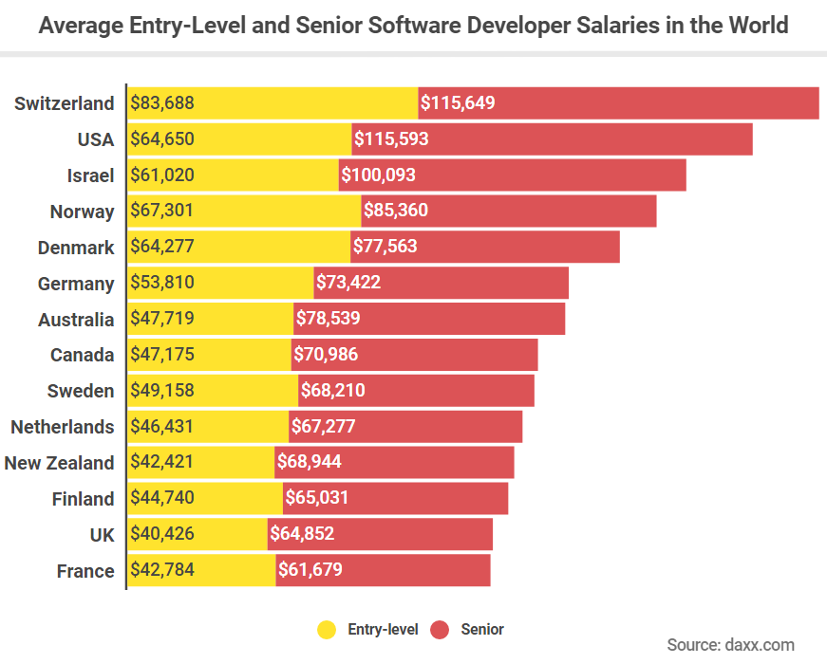Image resolution: width=827 pixels, height=664 pixels.
Task: Select the USA entry-level bar showing $64,650
Action: click(x=239, y=139)
